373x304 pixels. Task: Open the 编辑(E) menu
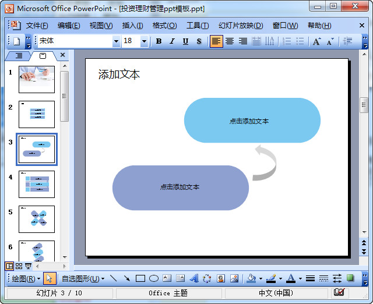click(69, 25)
